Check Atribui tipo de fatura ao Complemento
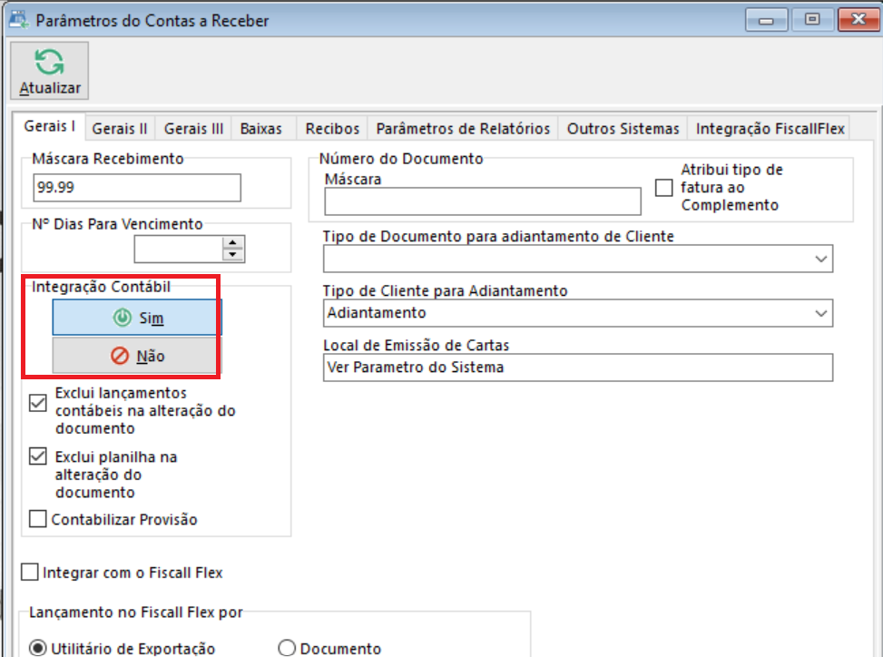883x657 pixels. 664,188
